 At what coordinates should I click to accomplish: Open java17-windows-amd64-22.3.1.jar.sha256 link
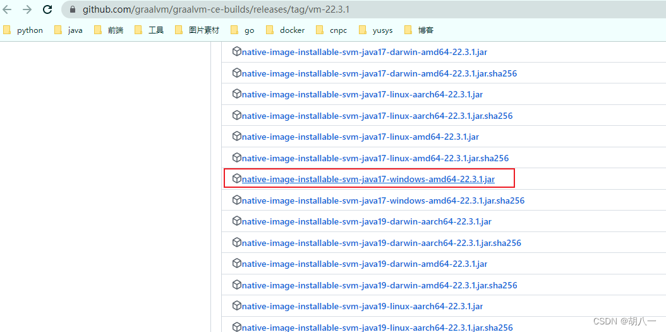click(383, 200)
